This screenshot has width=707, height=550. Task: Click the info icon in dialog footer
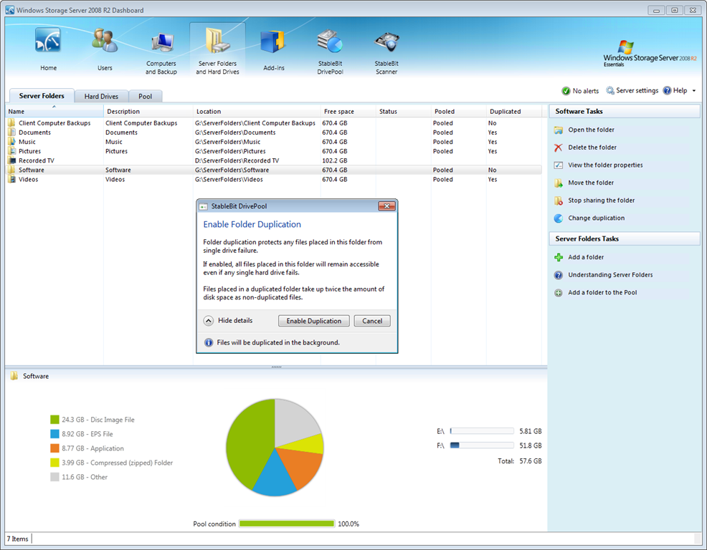pyautogui.click(x=209, y=342)
